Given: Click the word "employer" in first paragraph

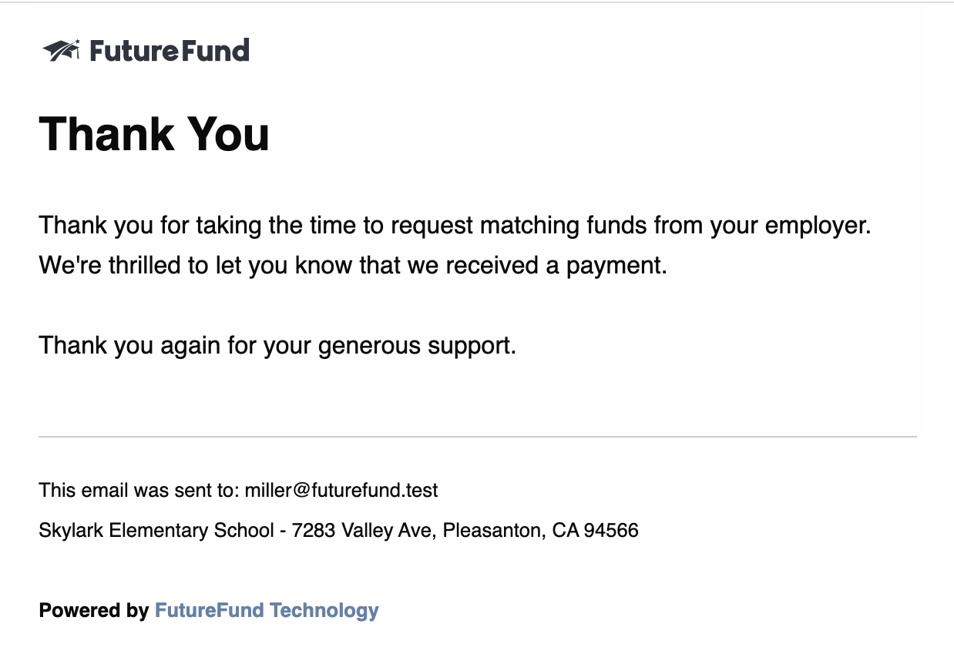Looking at the screenshot, I should pyautogui.click(x=818, y=226).
